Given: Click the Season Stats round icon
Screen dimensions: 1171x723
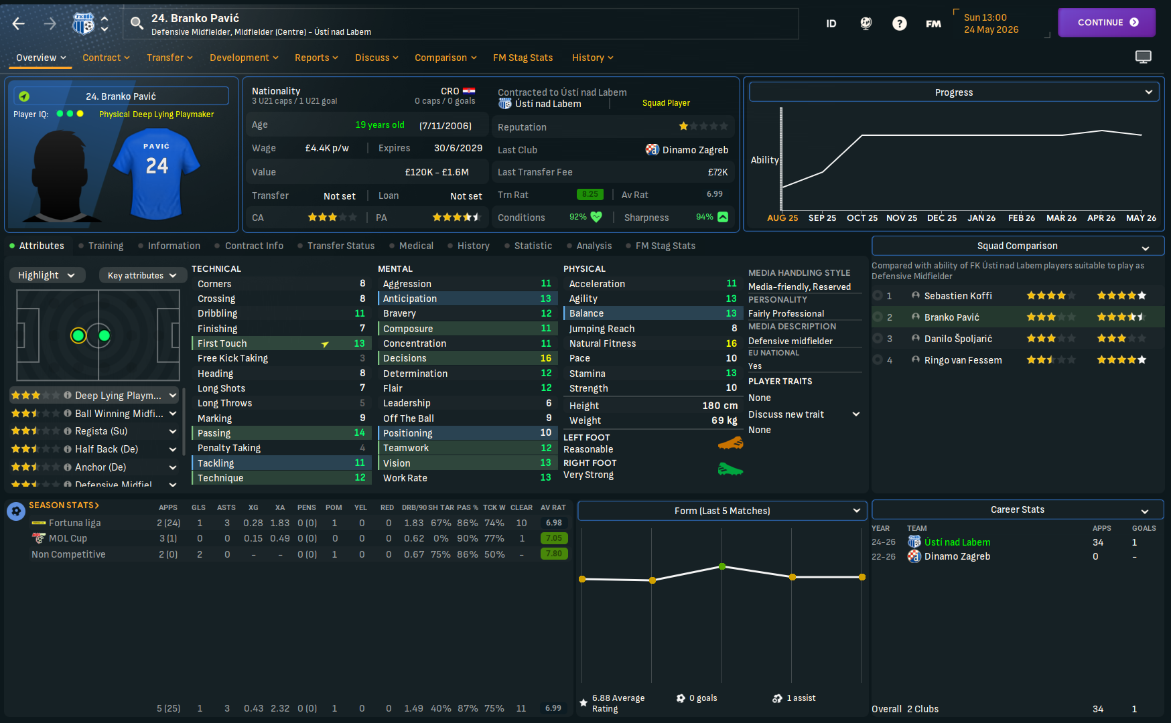Looking at the screenshot, I should pos(16,511).
